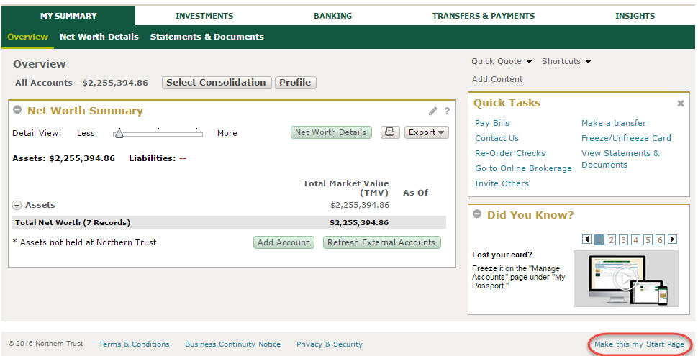Click the Select Consolidation button
Image resolution: width=698 pixels, height=356 pixels.
[217, 82]
